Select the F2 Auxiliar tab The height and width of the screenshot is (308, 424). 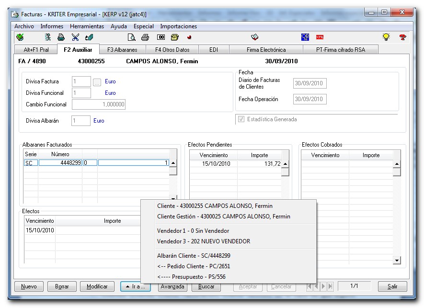78,49
